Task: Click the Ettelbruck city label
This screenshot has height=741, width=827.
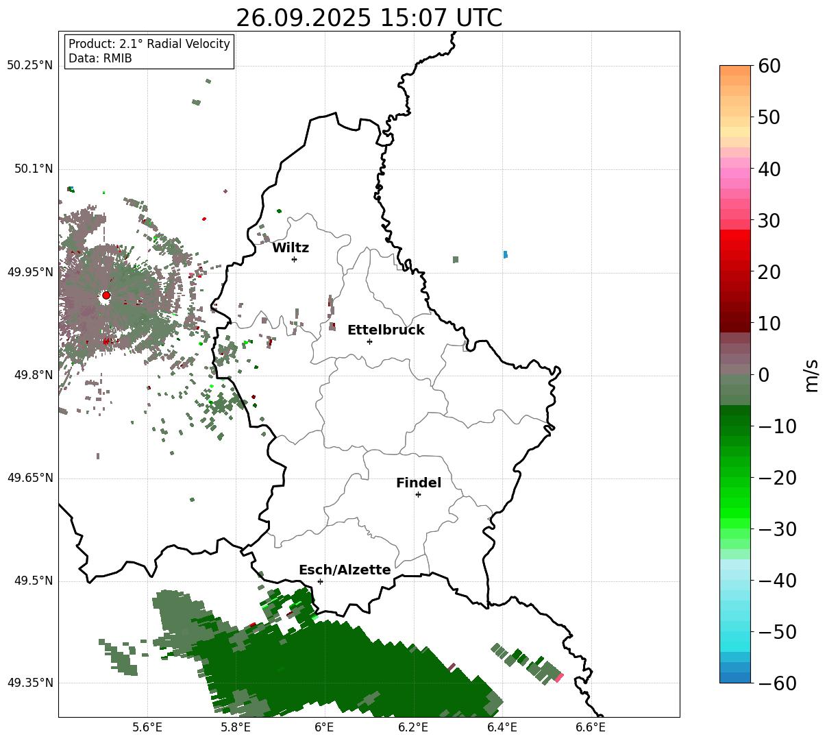Action: pyautogui.click(x=386, y=330)
